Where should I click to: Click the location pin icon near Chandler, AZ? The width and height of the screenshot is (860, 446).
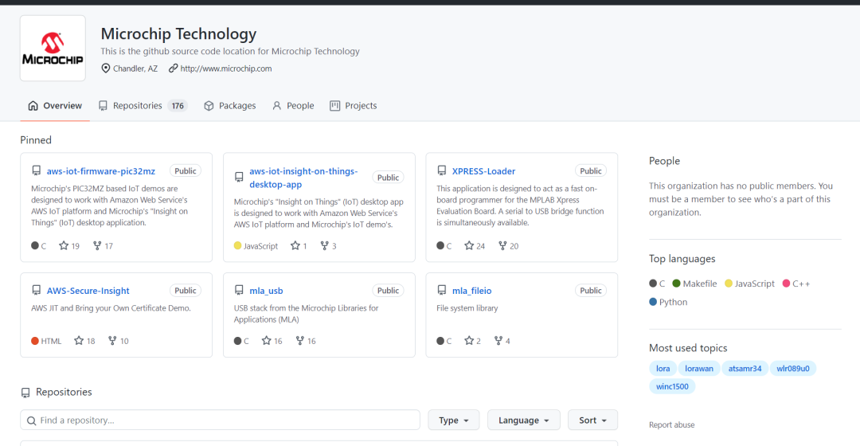point(105,68)
